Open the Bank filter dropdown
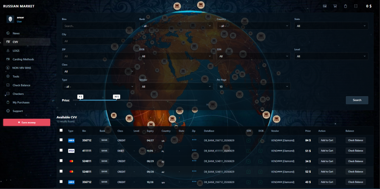 click(176, 26)
